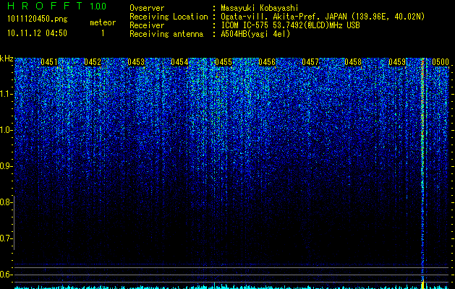Viewport: 455px width, 289px height.
Task: Click the 0455 time marker
Action: (x=224, y=62)
